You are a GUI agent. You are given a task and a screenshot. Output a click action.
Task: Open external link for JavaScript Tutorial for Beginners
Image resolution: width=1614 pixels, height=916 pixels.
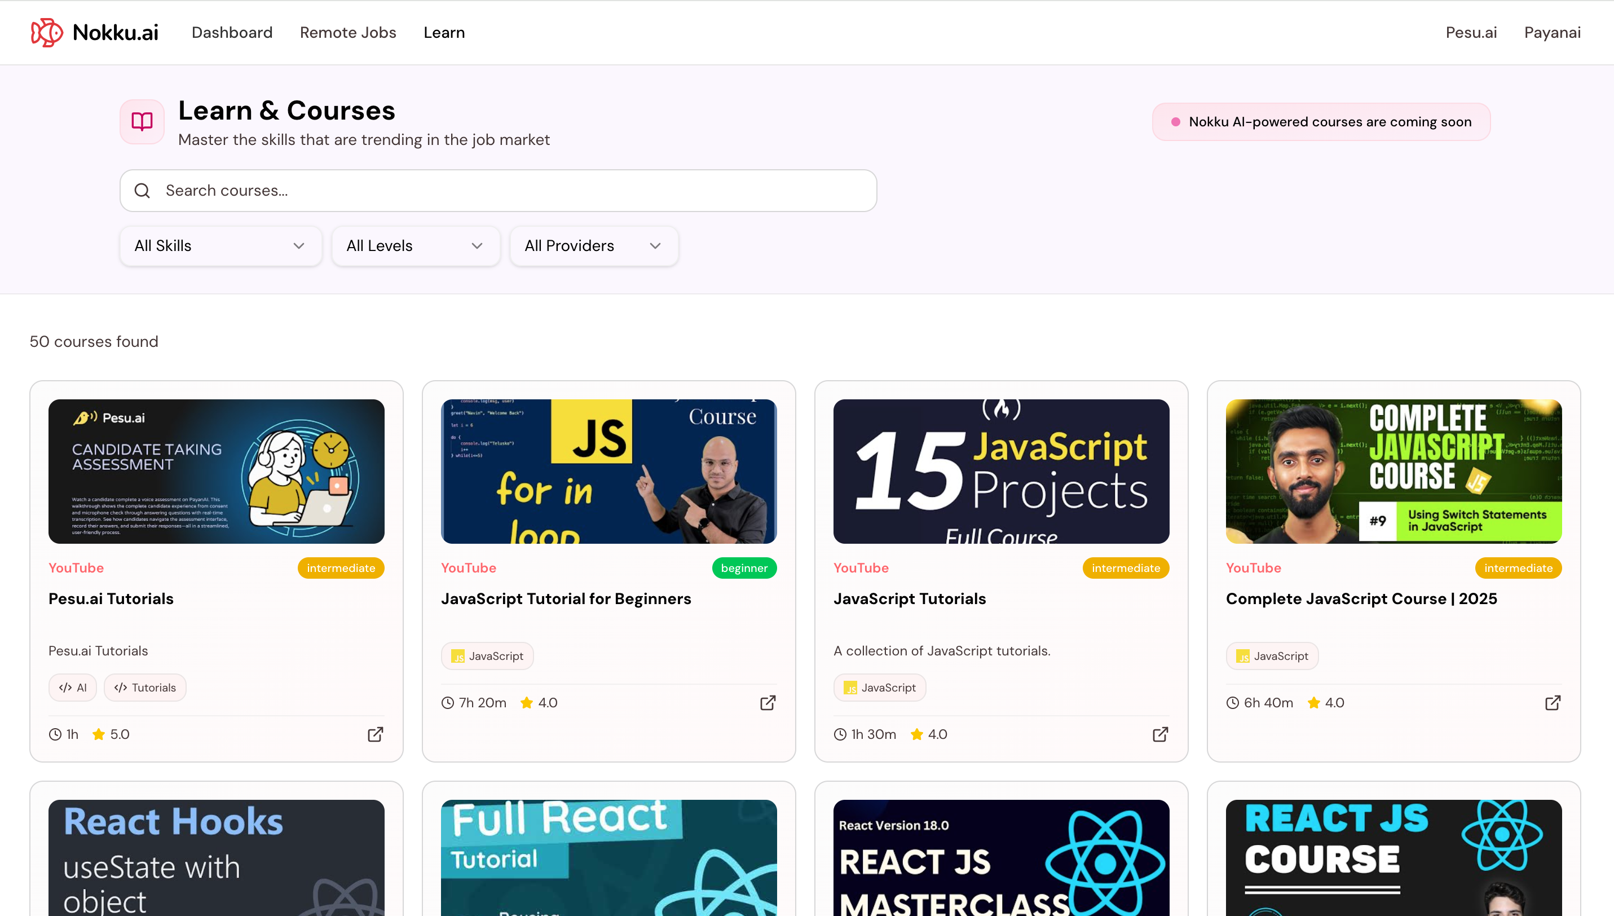[x=768, y=703]
